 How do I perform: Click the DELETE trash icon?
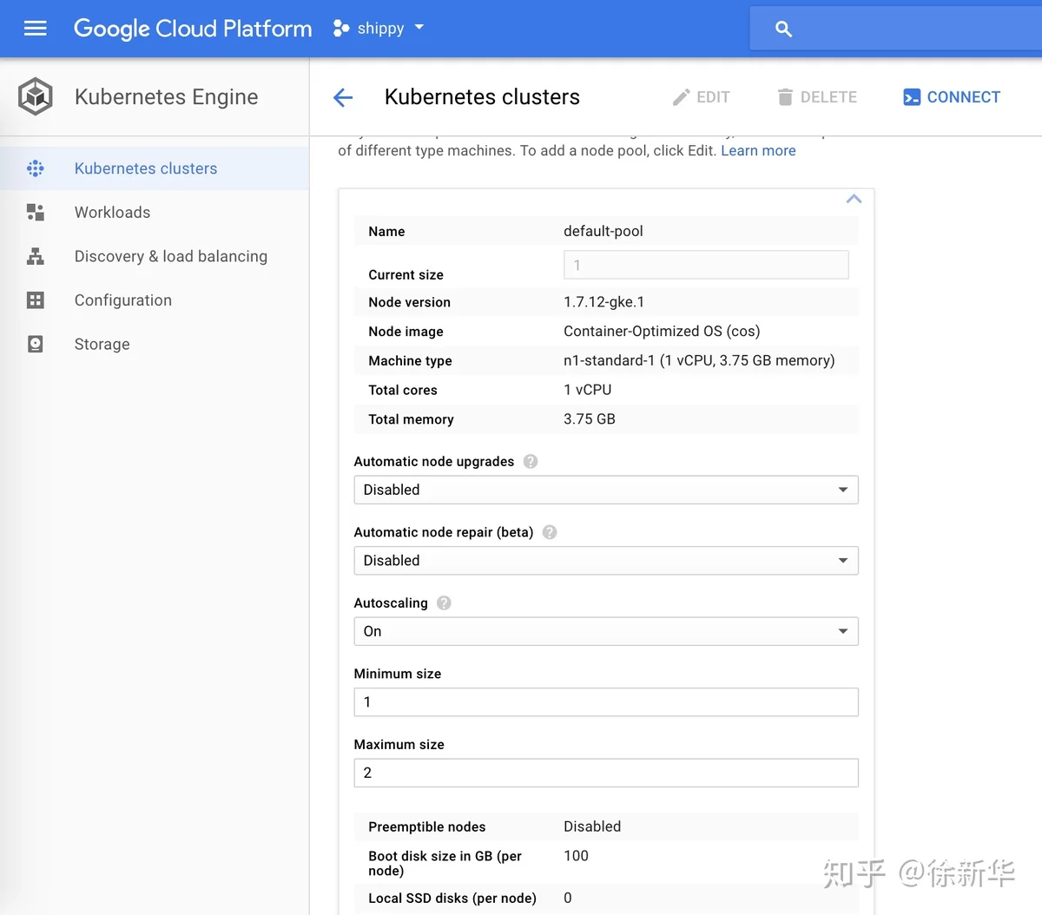[x=785, y=97]
